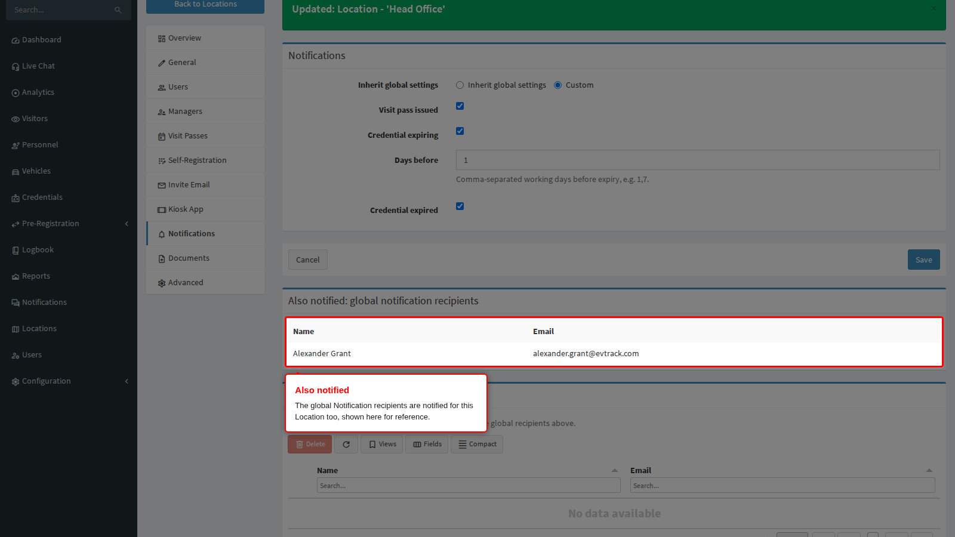The width and height of the screenshot is (955, 537).
Task: Click the Analytics icon in sidebar
Action: click(x=16, y=93)
